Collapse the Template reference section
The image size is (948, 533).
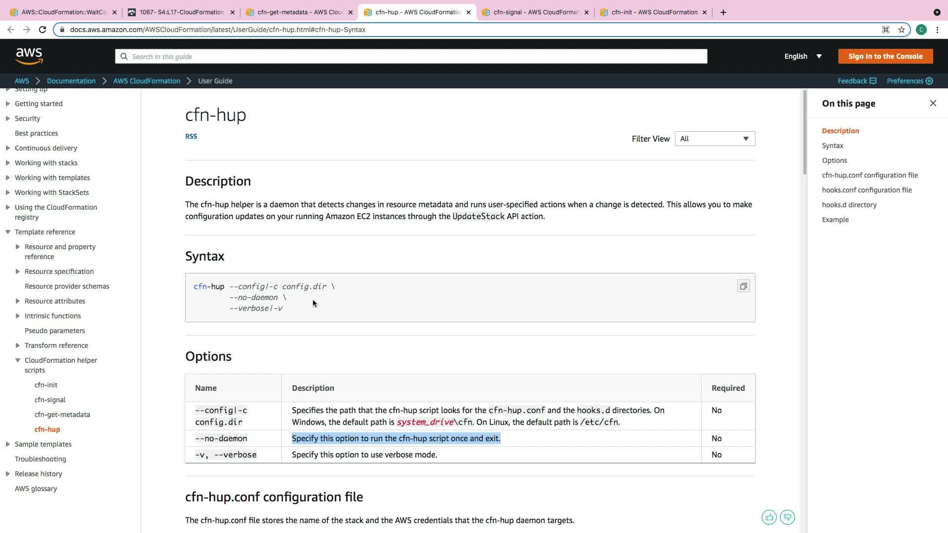point(8,232)
